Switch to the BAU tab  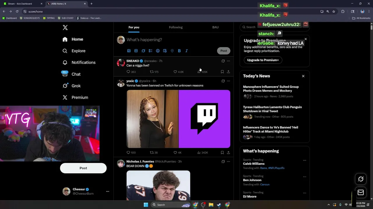tap(215, 27)
